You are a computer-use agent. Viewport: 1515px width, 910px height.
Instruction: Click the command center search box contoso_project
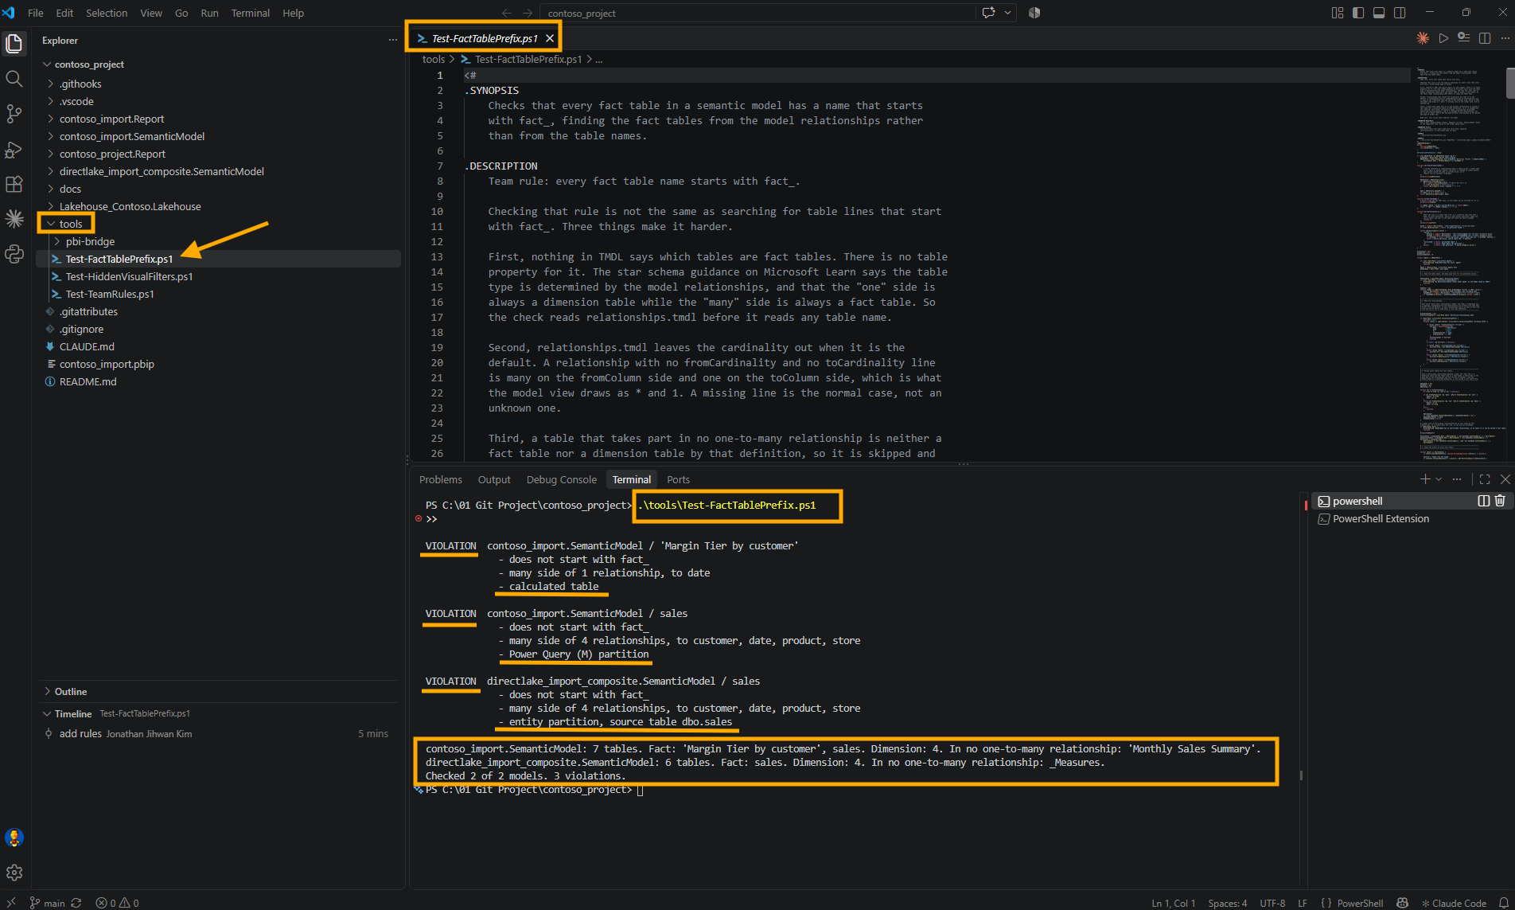tap(758, 13)
